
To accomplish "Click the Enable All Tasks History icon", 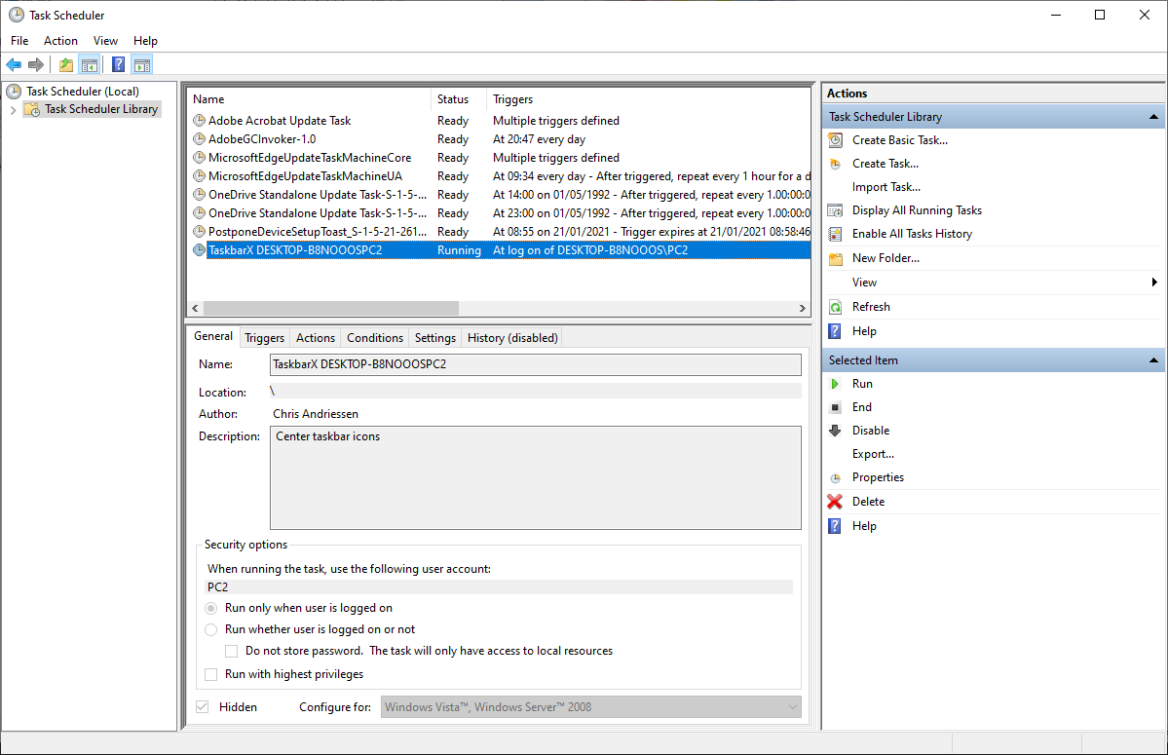I will coord(835,233).
